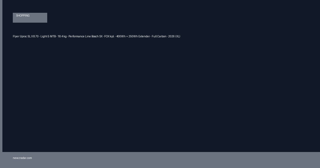The height and width of the screenshot is (168, 320).
Task: Click the newzradar.com footer text
Action: [x=22, y=158]
